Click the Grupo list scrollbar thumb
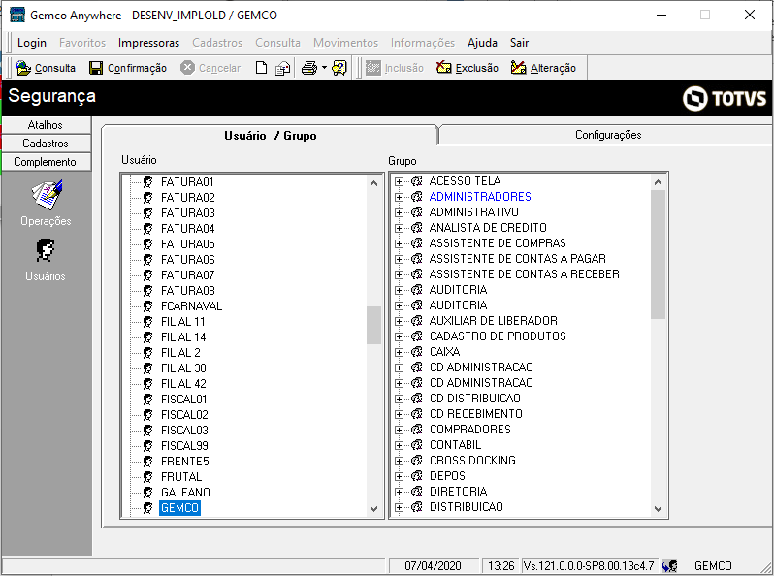Image resolution: width=774 pixels, height=576 pixels. click(x=658, y=255)
